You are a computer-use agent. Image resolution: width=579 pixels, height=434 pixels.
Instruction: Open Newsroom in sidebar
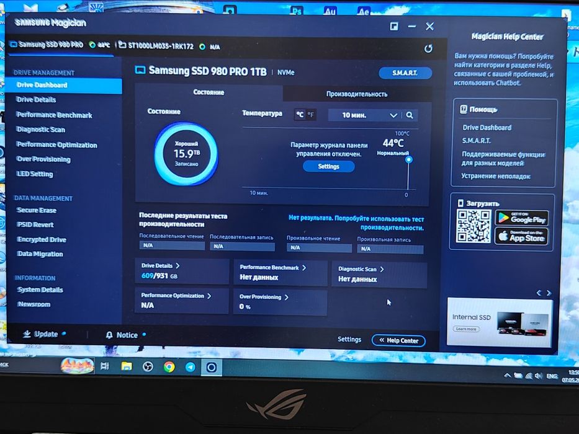click(34, 304)
